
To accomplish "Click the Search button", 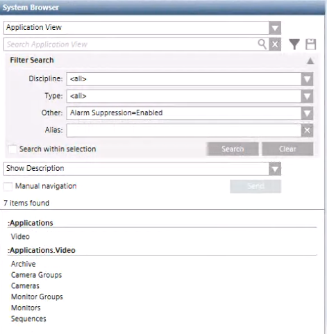I will (233, 149).
